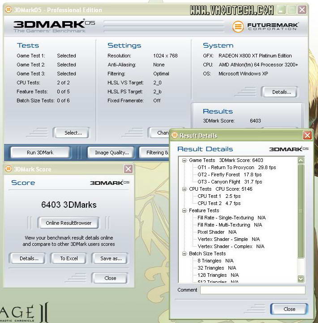Close the Result Details window with the X

point(307,135)
